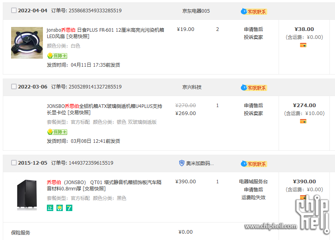335x240 pixels.
Task: Open the black QT01 case product thumbnail
Action: point(27,195)
